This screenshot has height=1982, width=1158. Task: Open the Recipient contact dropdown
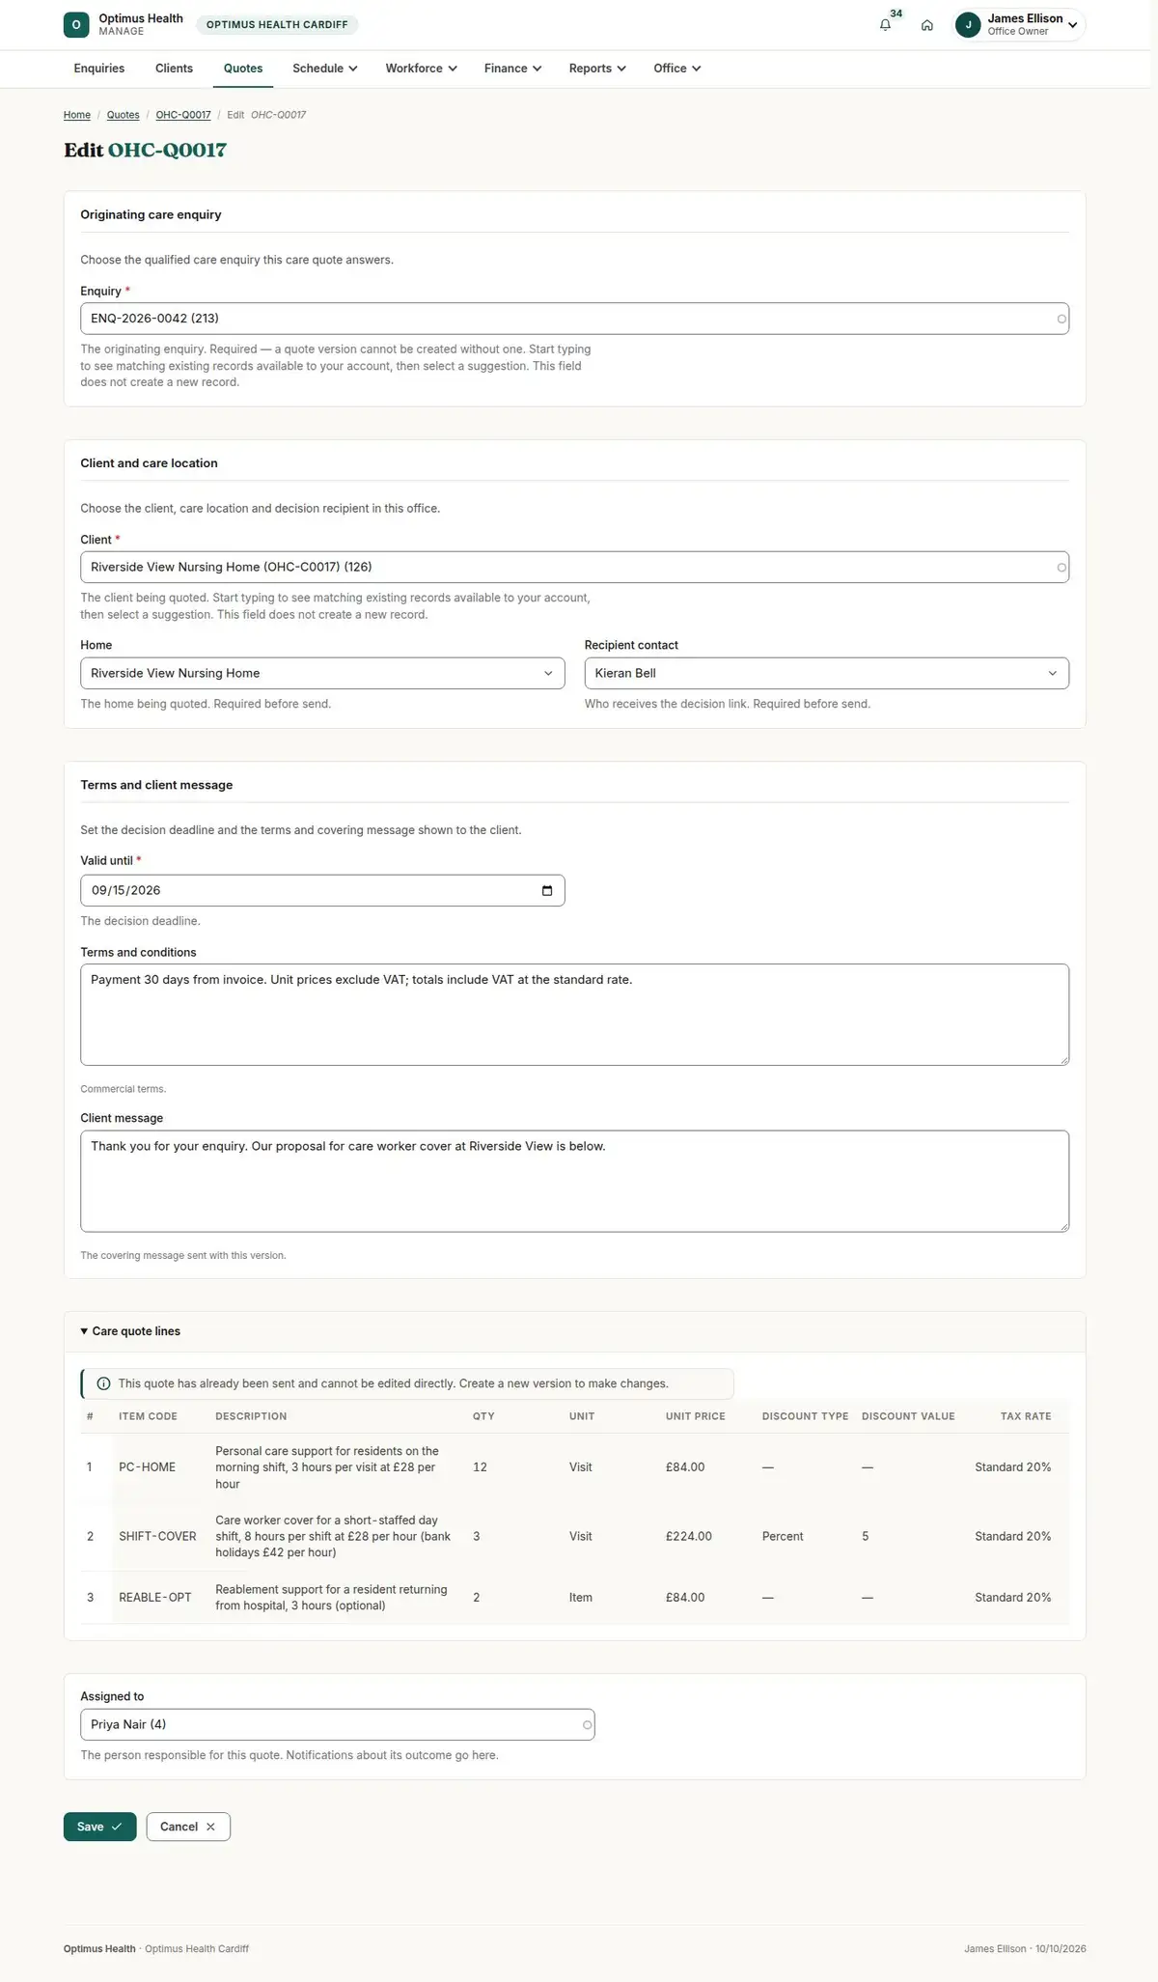click(826, 673)
